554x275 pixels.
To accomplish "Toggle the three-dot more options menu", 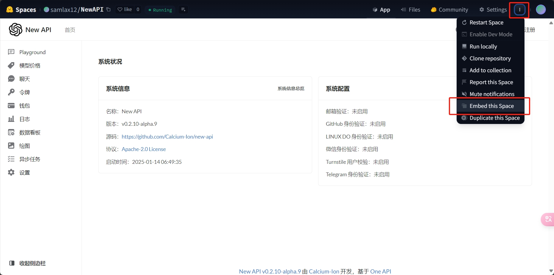I will [520, 10].
